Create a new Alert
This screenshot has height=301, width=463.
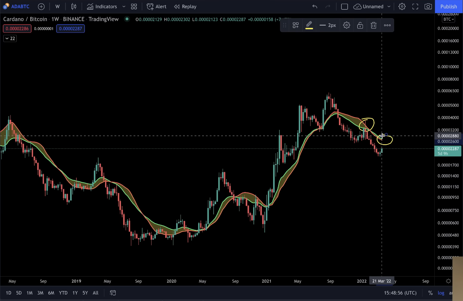pyautogui.click(x=157, y=7)
